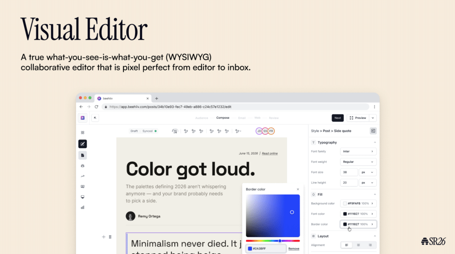Screen dimensions: 455x254
Task: Click the Style breadcrumb in the panel header
Action: pos(315,131)
